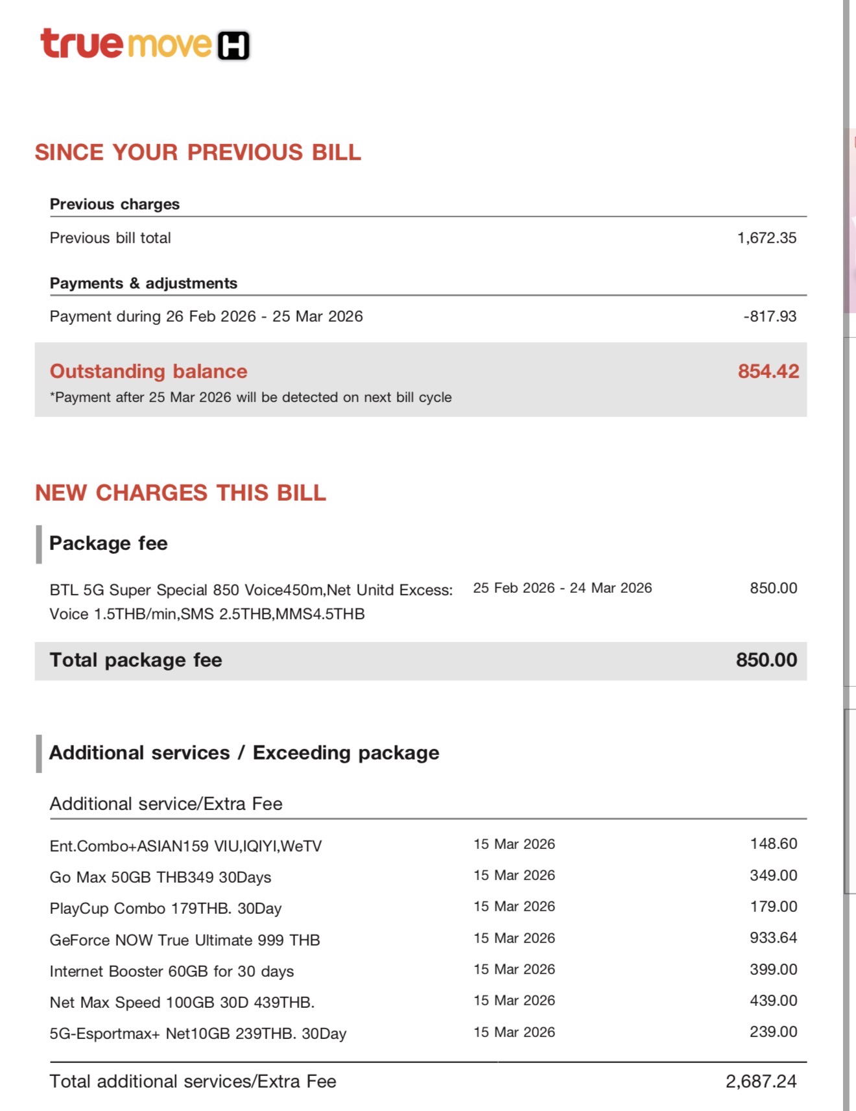Click the Outstanding balance label
Image resolution: width=856 pixels, height=1111 pixels.
tap(149, 371)
